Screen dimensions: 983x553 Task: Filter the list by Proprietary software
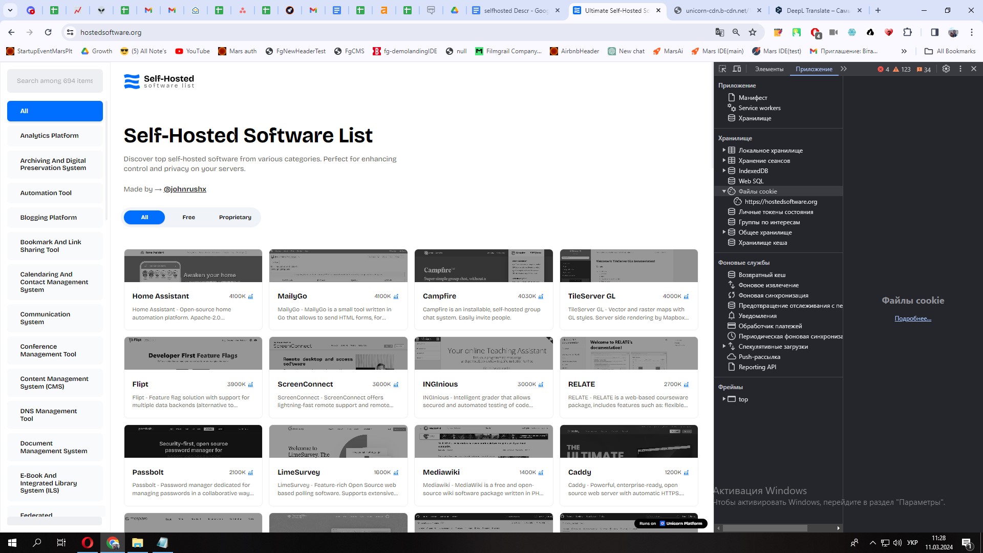235,218
